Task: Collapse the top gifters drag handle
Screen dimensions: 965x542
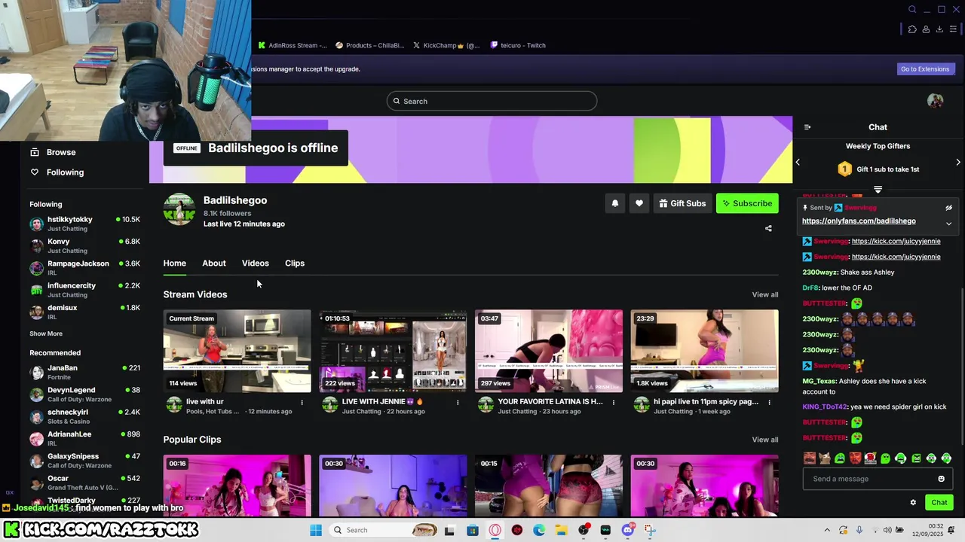Action: tap(878, 189)
